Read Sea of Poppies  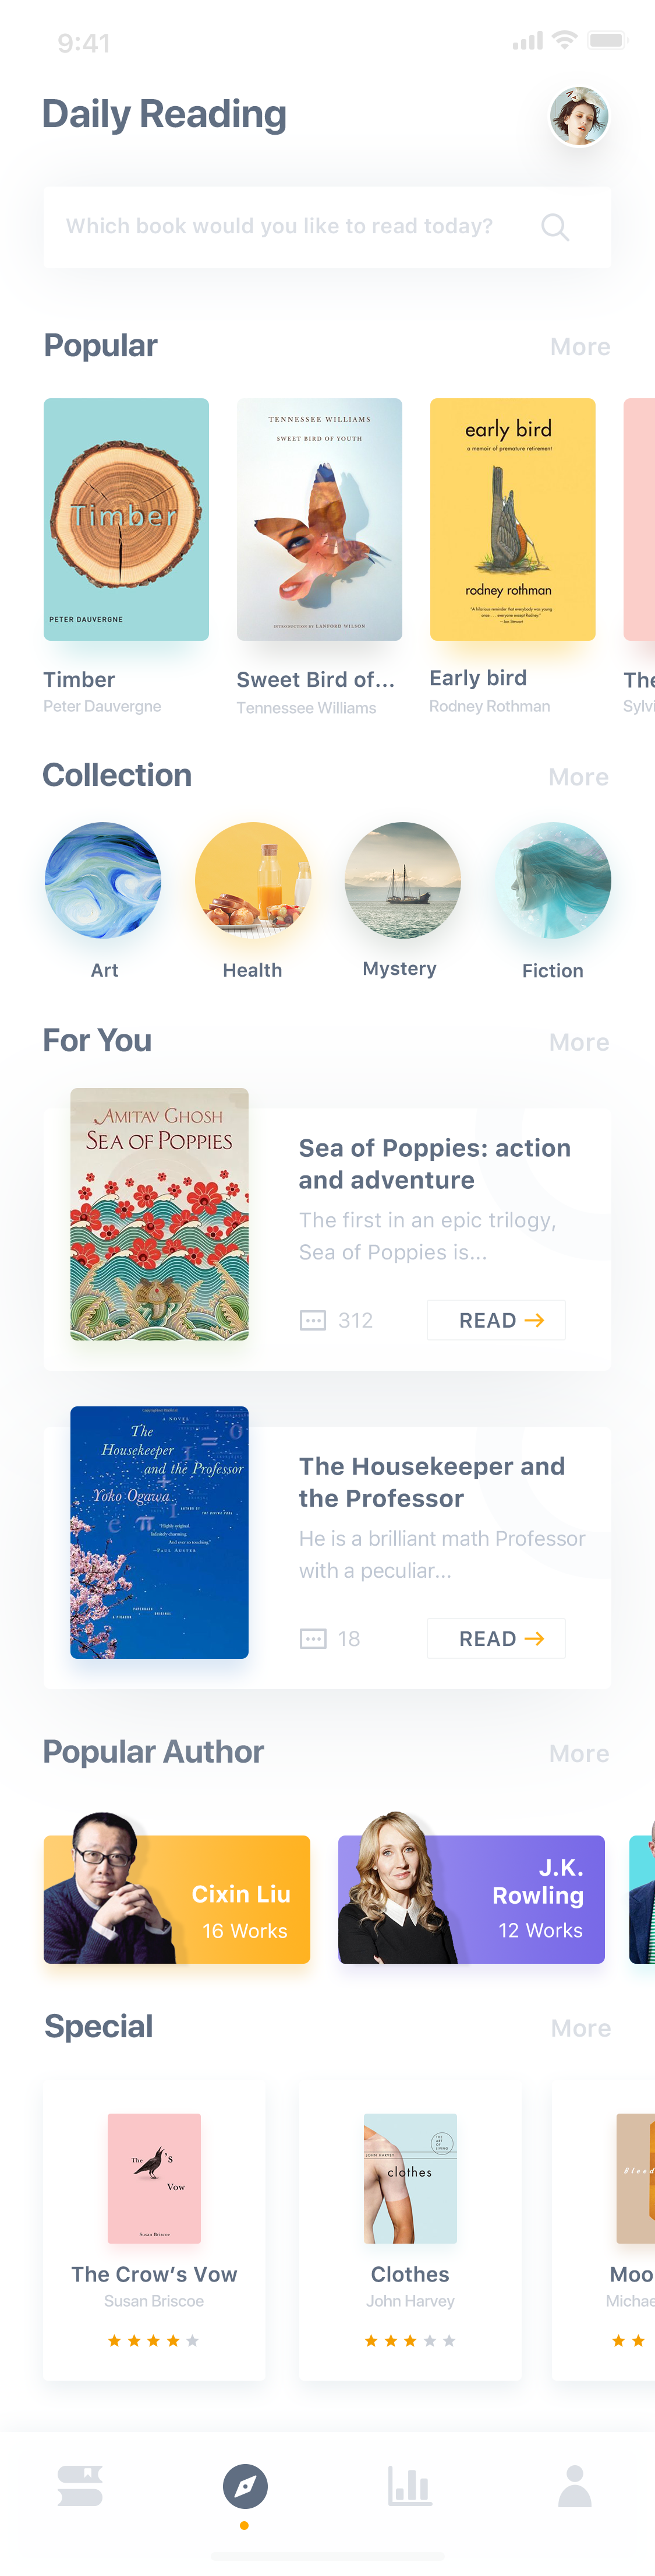point(496,1320)
